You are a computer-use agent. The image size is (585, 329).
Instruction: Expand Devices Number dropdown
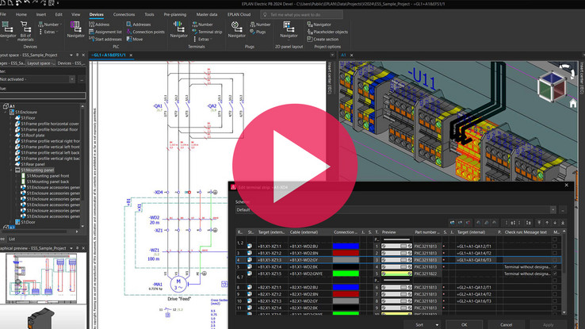[61, 25]
